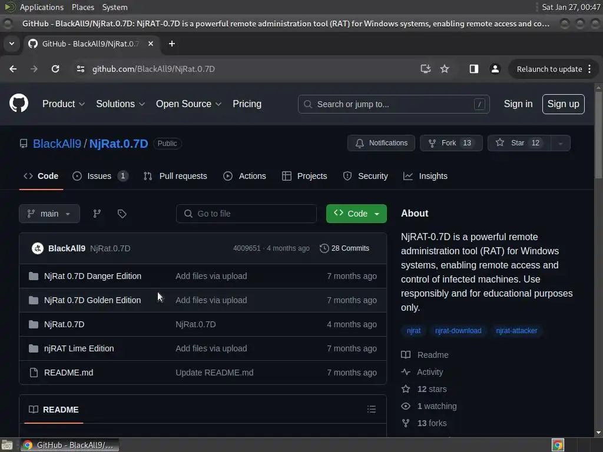Open site information icon in address bar
The height and width of the screenshot is (452, 603).
click(x=81, y=69)
